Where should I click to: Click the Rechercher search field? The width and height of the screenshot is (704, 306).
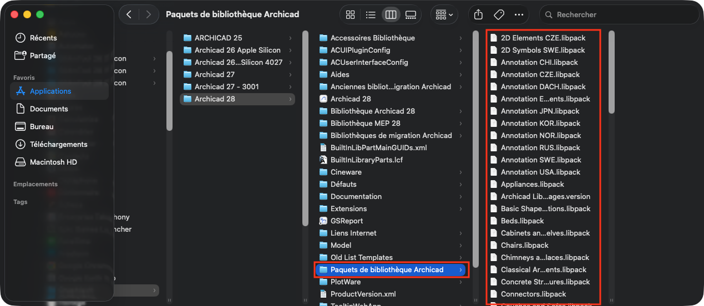coord(619,15)
